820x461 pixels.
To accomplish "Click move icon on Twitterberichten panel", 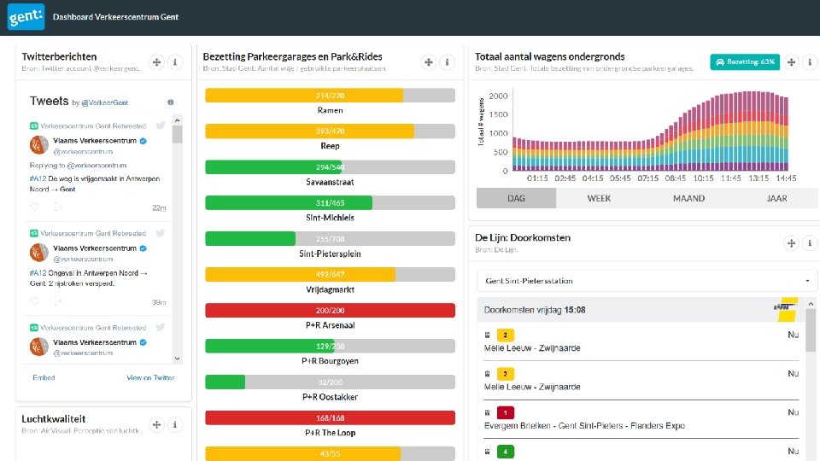I will pos(156,62).
